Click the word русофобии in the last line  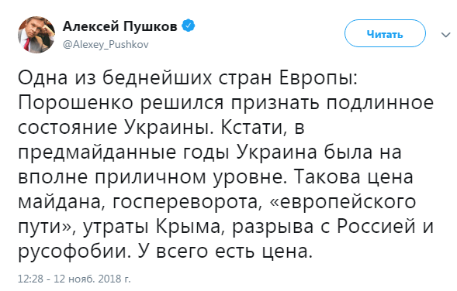point(73,252)
